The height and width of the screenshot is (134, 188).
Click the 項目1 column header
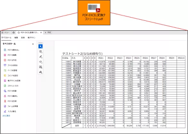click(101, 58)
